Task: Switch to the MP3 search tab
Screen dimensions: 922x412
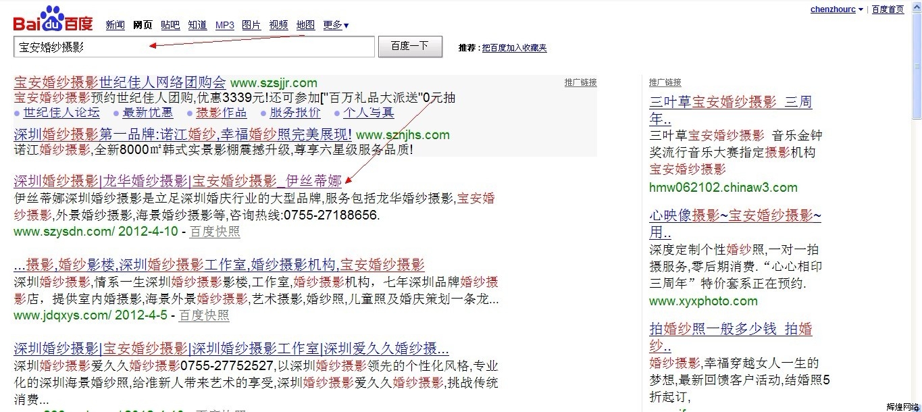Action: [225, 25]
